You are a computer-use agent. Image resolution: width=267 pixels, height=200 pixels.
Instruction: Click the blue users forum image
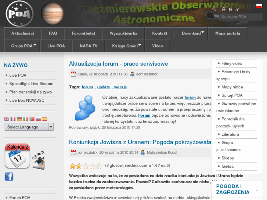point(85,108)
